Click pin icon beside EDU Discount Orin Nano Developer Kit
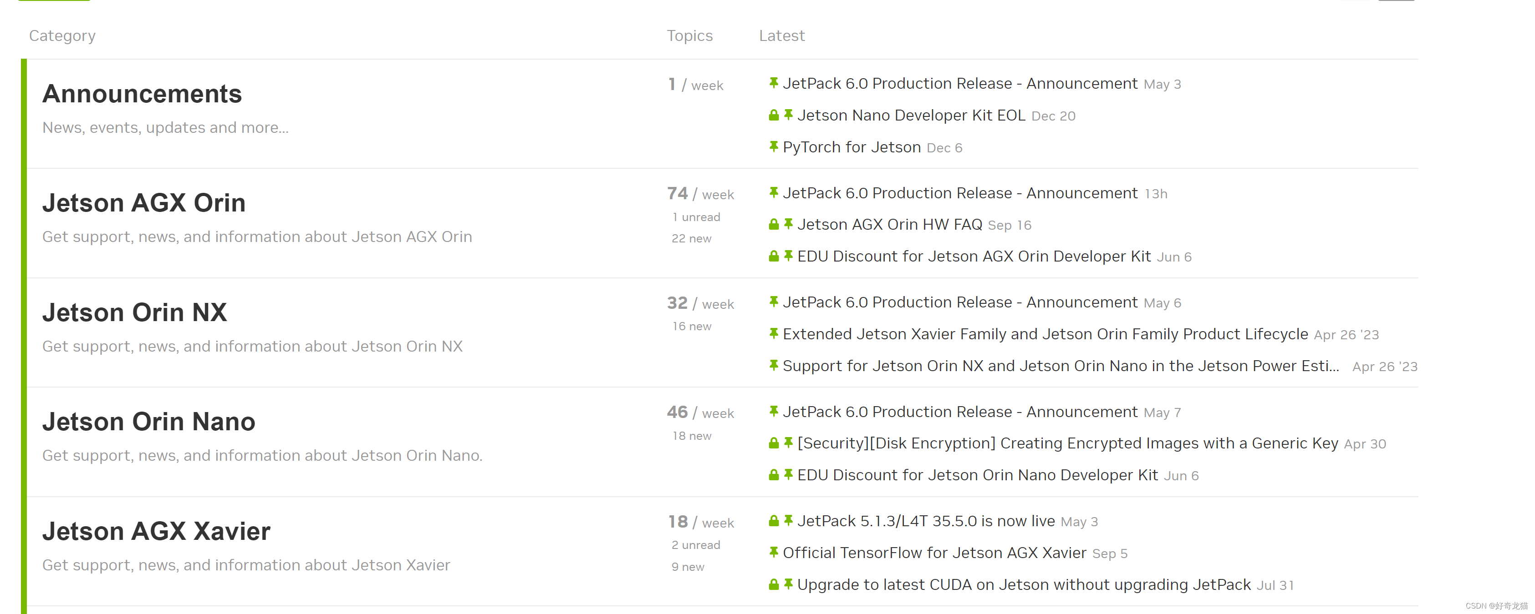The image size is (1535, 614). click(788, 474)
